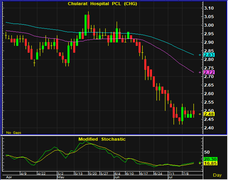Select the 5/20 date marker
This screenshot has width=228, height=180.
tap(93, 174)
